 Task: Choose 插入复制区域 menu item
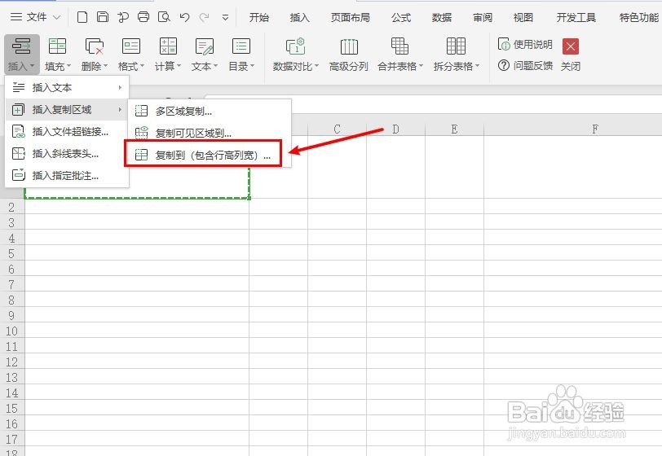coord(67,110)
